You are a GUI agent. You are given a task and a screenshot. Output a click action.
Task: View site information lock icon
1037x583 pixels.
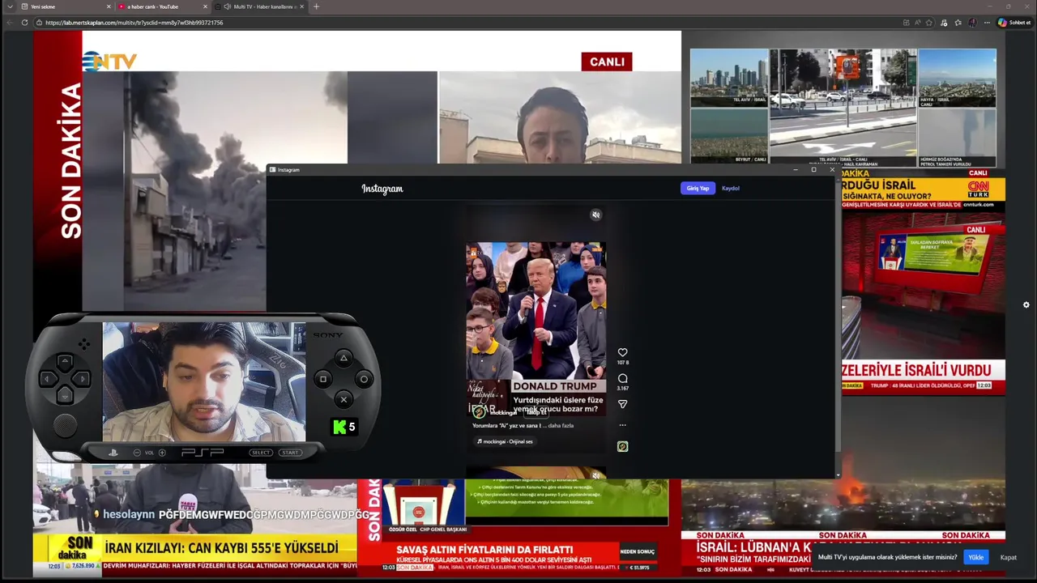(x=38, y=23)
